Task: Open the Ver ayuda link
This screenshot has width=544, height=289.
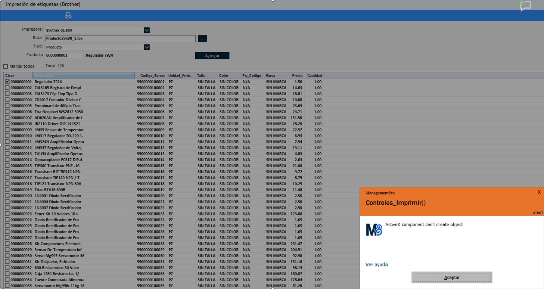Action: tap(376, 265)
